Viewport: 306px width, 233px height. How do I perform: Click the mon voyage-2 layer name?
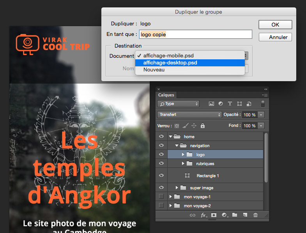tap(197, 206)
